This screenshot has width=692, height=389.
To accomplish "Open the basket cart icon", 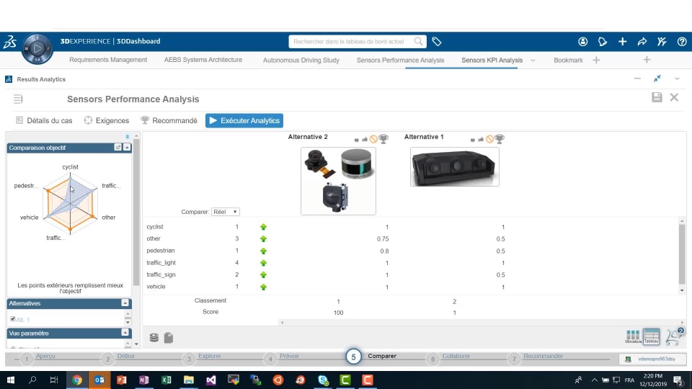I will click(674, 336).
